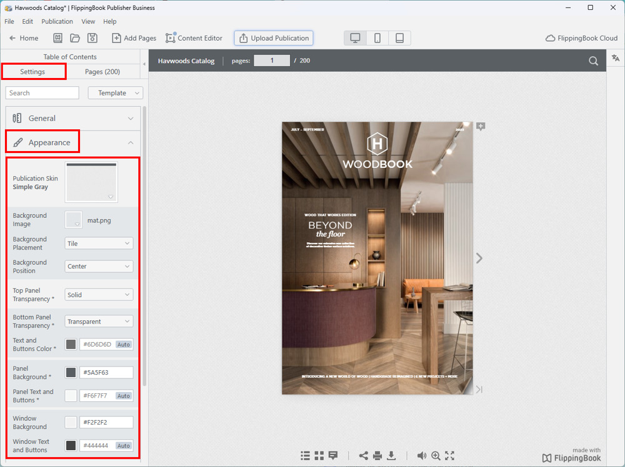Switch to the Pages (200) tab
This screenshot has width=625, height=467.
click(102, 72)
